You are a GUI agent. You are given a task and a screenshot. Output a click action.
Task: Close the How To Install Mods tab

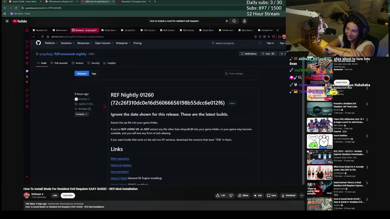point(113,2)
